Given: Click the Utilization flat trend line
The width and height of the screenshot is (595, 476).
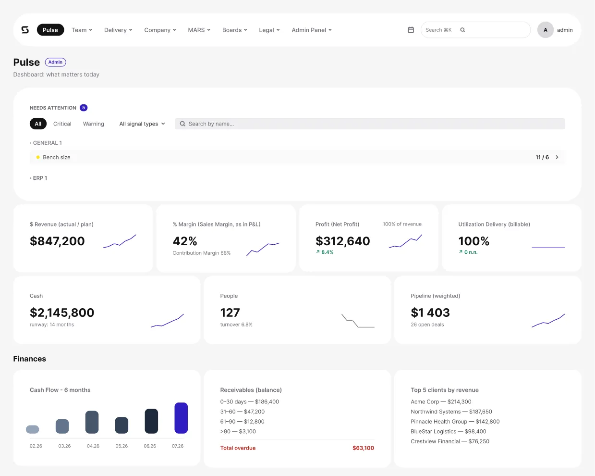Looking at the screenshot, I should (x=548, y=248).
